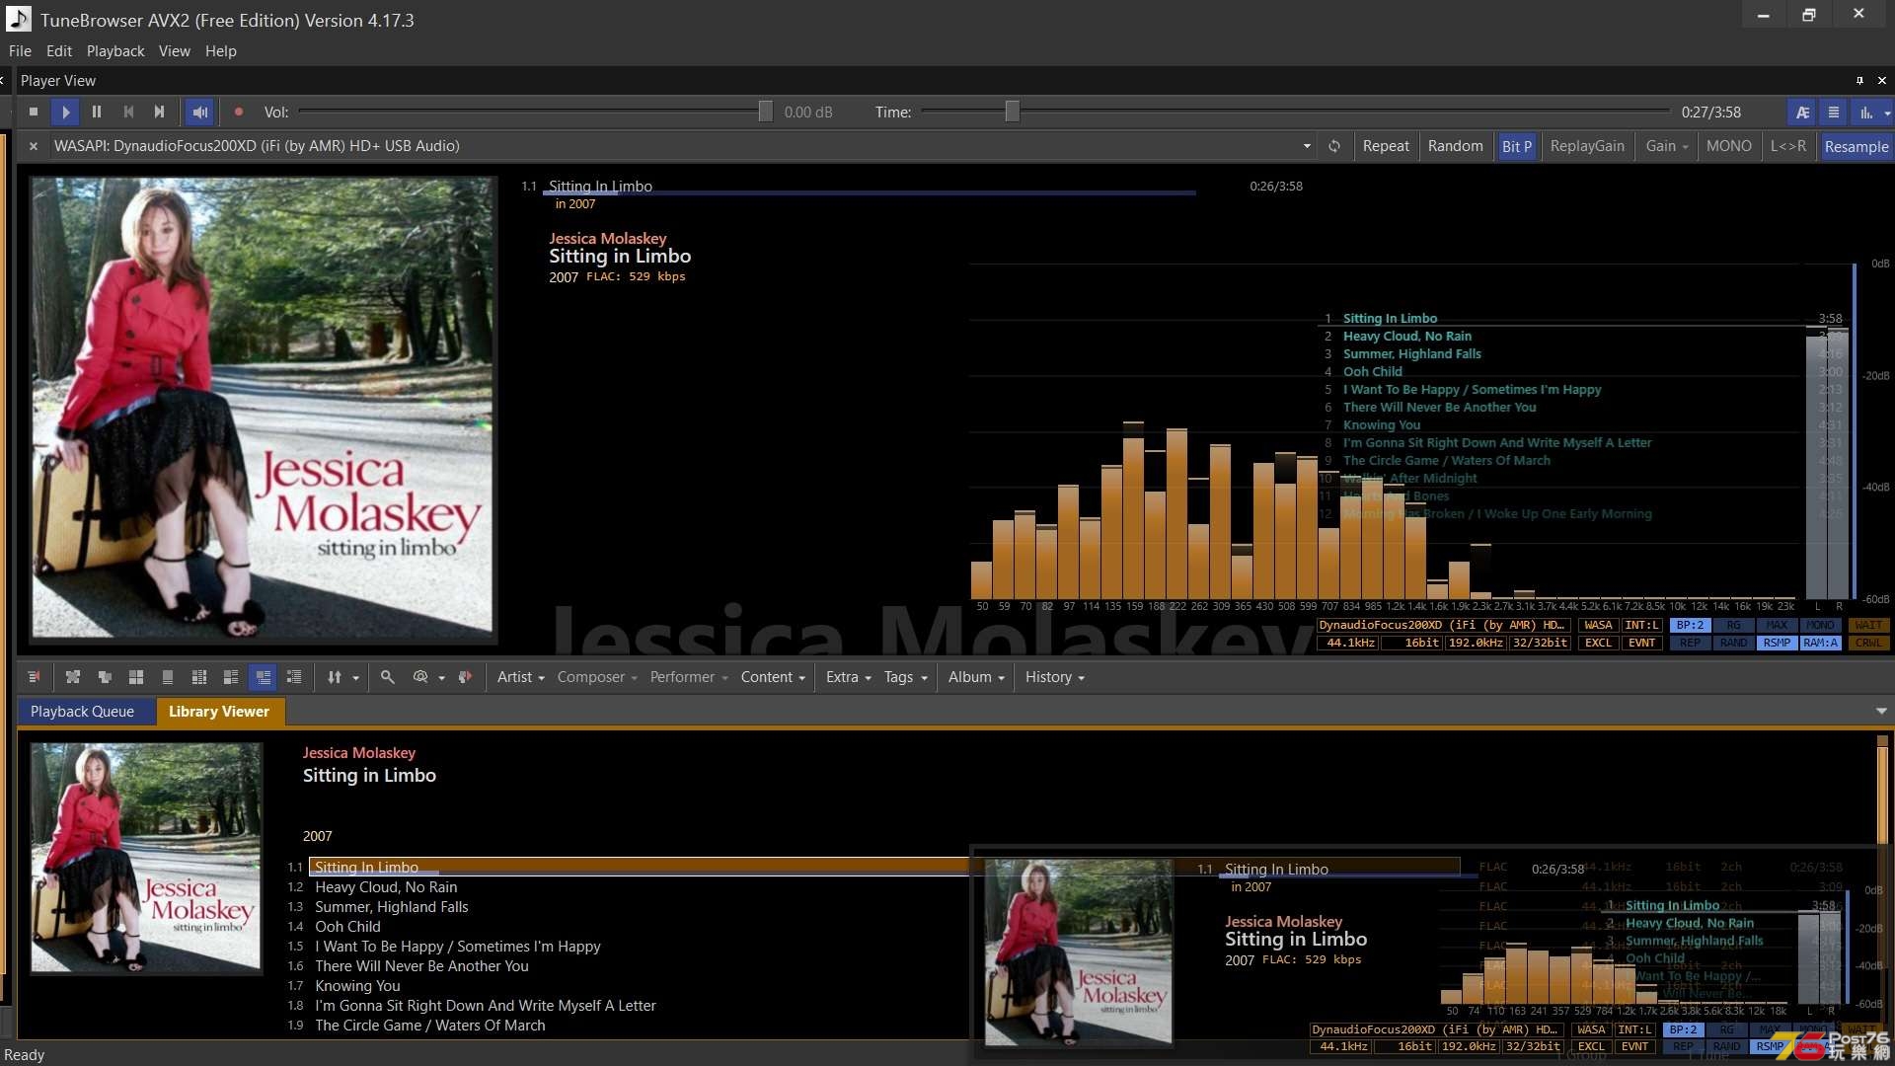
Task: Toggle ReplayGain
Action: tap(1587, 146)
